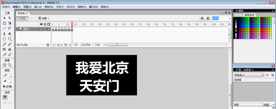Click the red playhead at frame 13
The image size is (276, 109).
(x=72, y=24)
